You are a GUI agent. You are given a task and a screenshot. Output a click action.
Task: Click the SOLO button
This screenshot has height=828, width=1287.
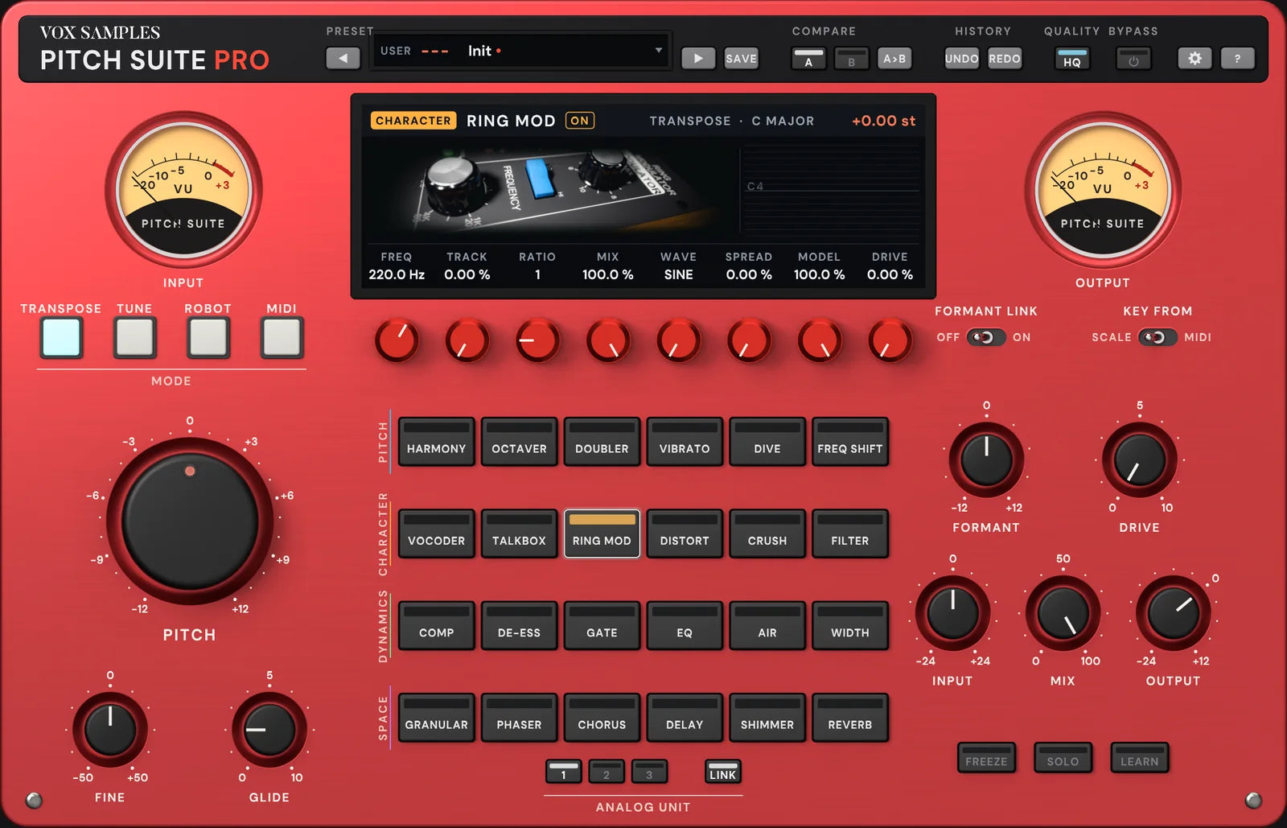point(1063,757)
